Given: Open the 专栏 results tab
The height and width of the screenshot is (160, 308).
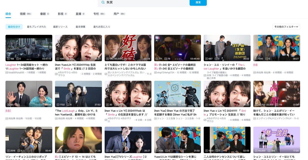Looking at the screenshot, I should [x=97, y=14].
